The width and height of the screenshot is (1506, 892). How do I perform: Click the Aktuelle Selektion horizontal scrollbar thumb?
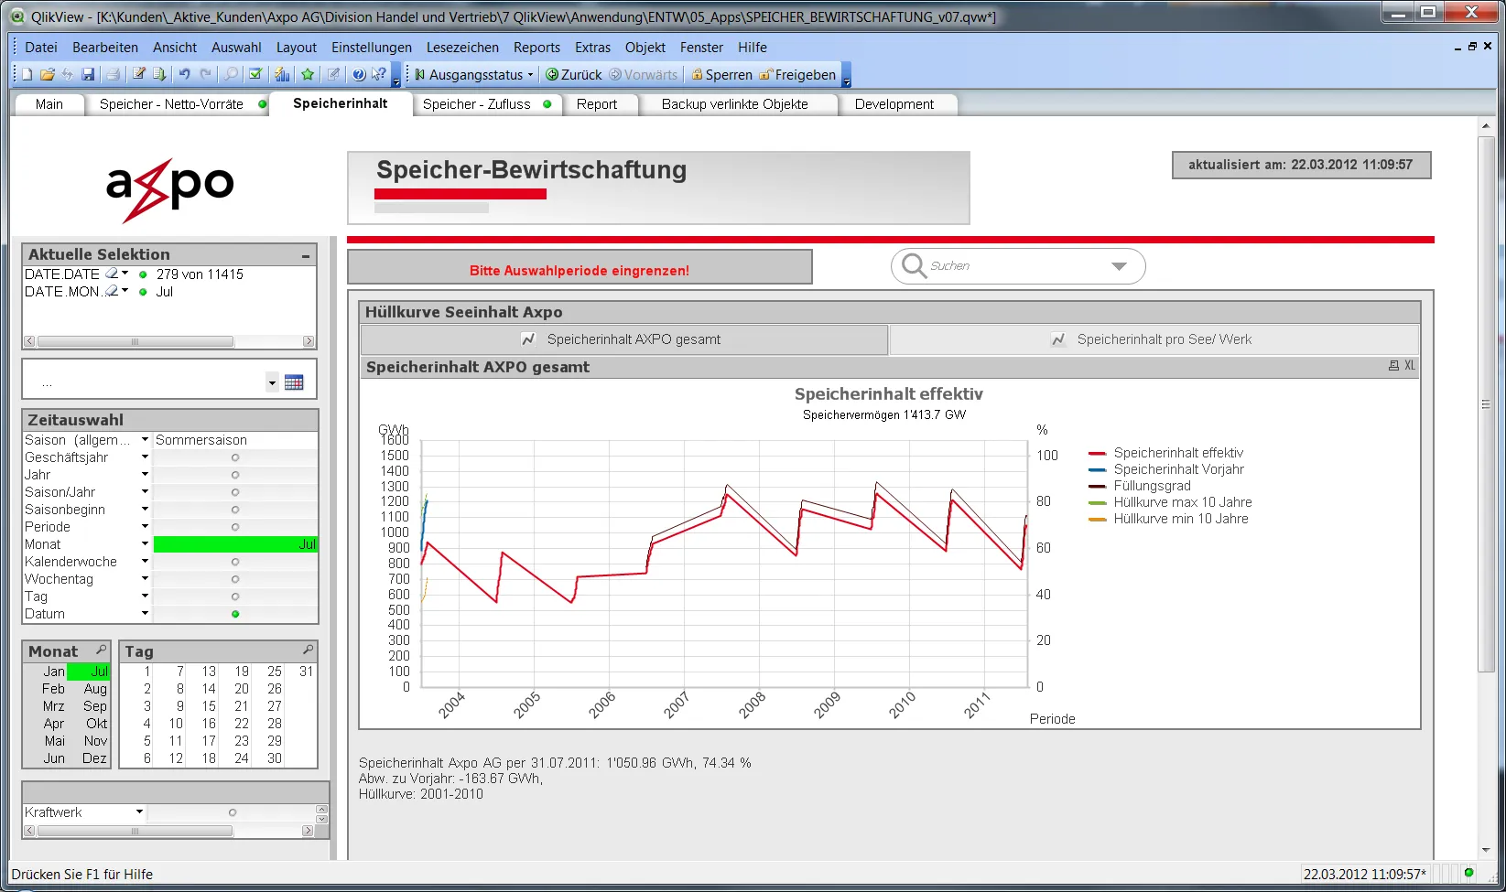[x=135, y=341]
